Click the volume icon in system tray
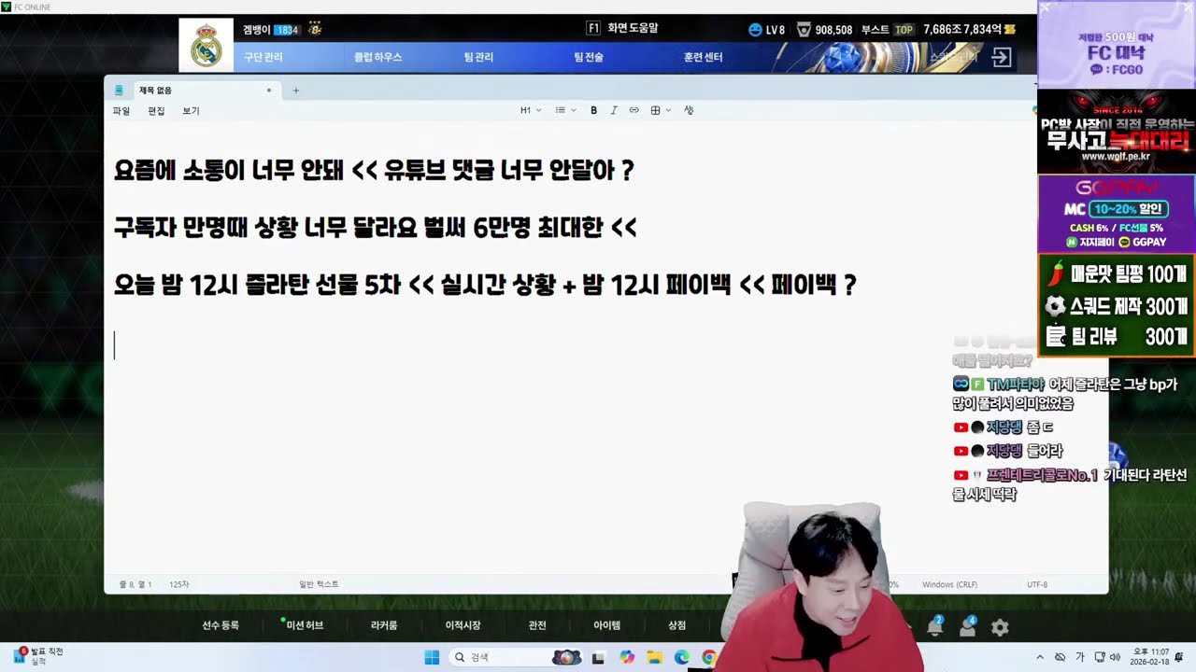The height and width of the screenshot is (672, 1196). pyautogui.click(x=1115, y=657)
